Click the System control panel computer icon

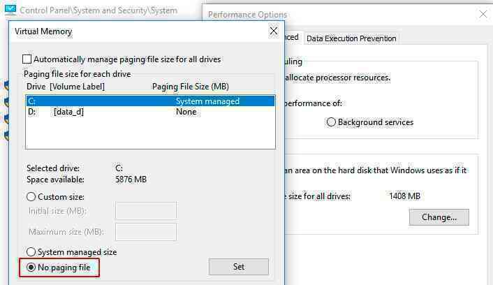tap(10, 10)
